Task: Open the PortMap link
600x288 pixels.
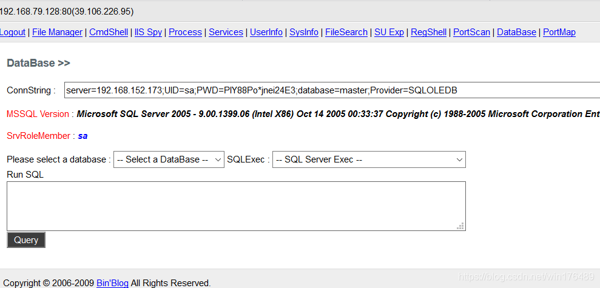Action: [559, 32]
